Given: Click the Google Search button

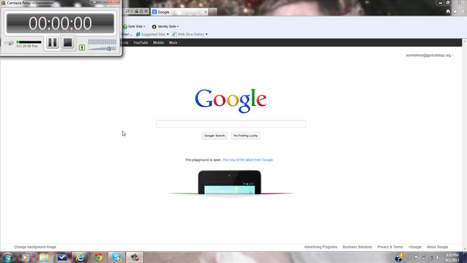Looking at the screenshot, I should click(214, 136).
